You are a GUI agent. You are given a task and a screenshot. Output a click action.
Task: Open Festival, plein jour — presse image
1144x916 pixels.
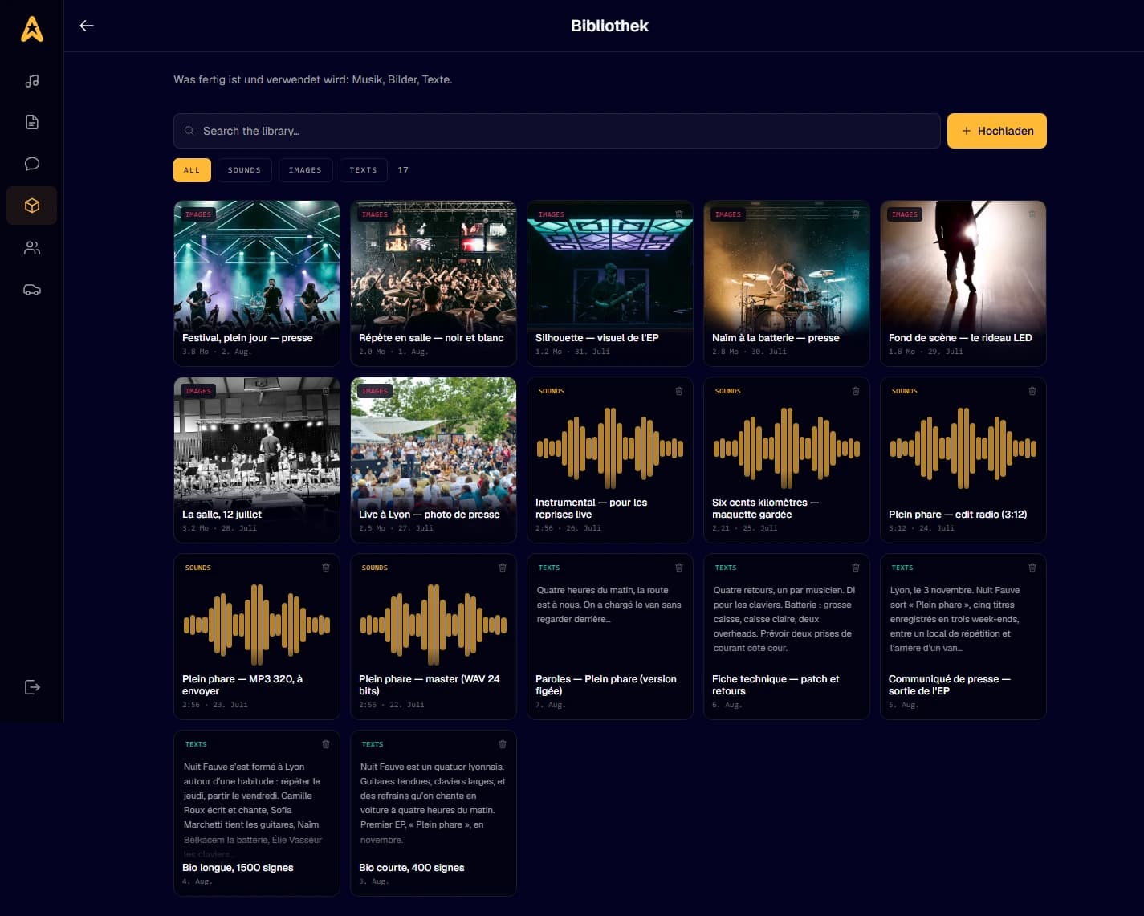tap(257, 283)
